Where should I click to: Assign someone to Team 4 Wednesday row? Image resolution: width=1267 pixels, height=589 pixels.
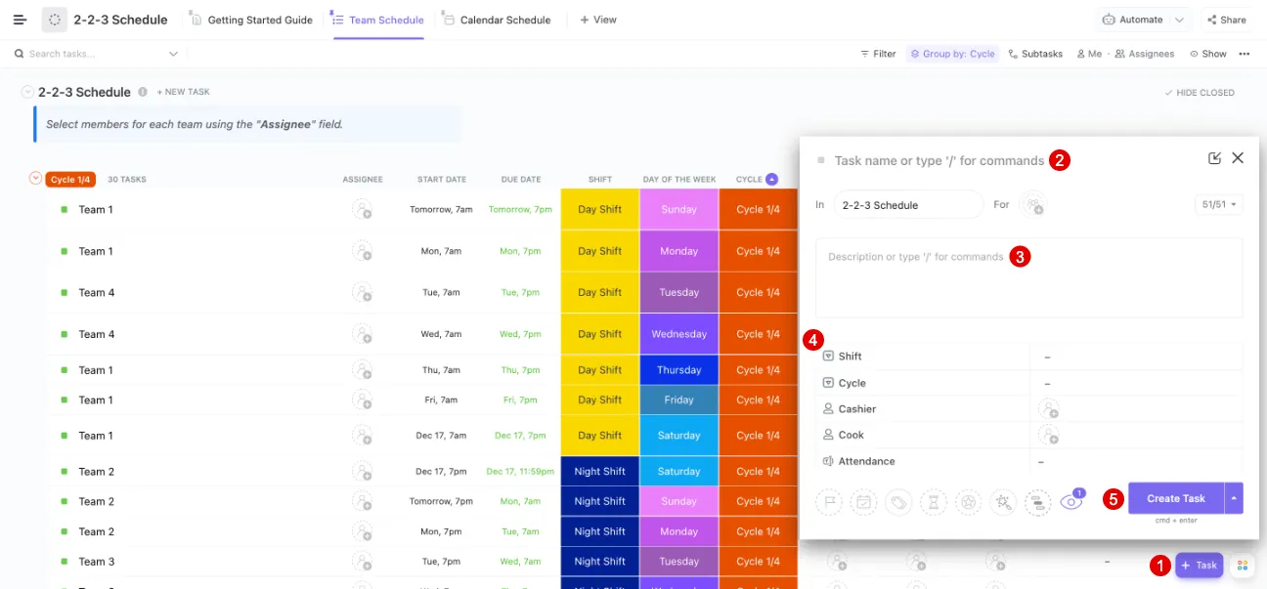click(x=363, y=334)
